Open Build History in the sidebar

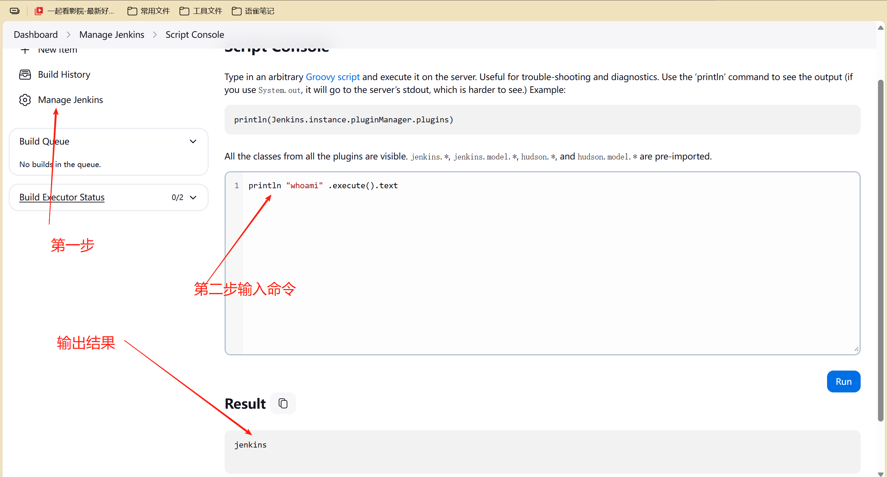[64, 75]
